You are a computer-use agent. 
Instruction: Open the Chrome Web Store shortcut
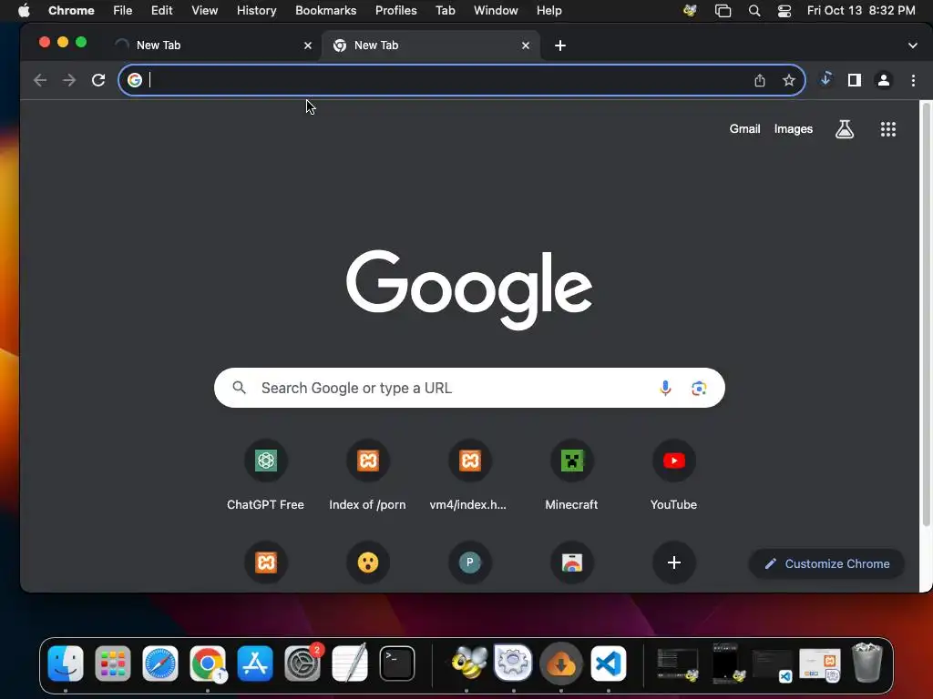(572, 562)
